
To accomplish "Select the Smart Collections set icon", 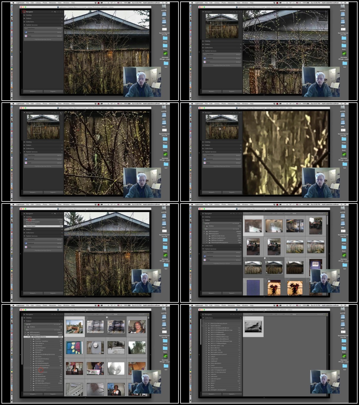I will pyautogui.click(x=209, y=326).
